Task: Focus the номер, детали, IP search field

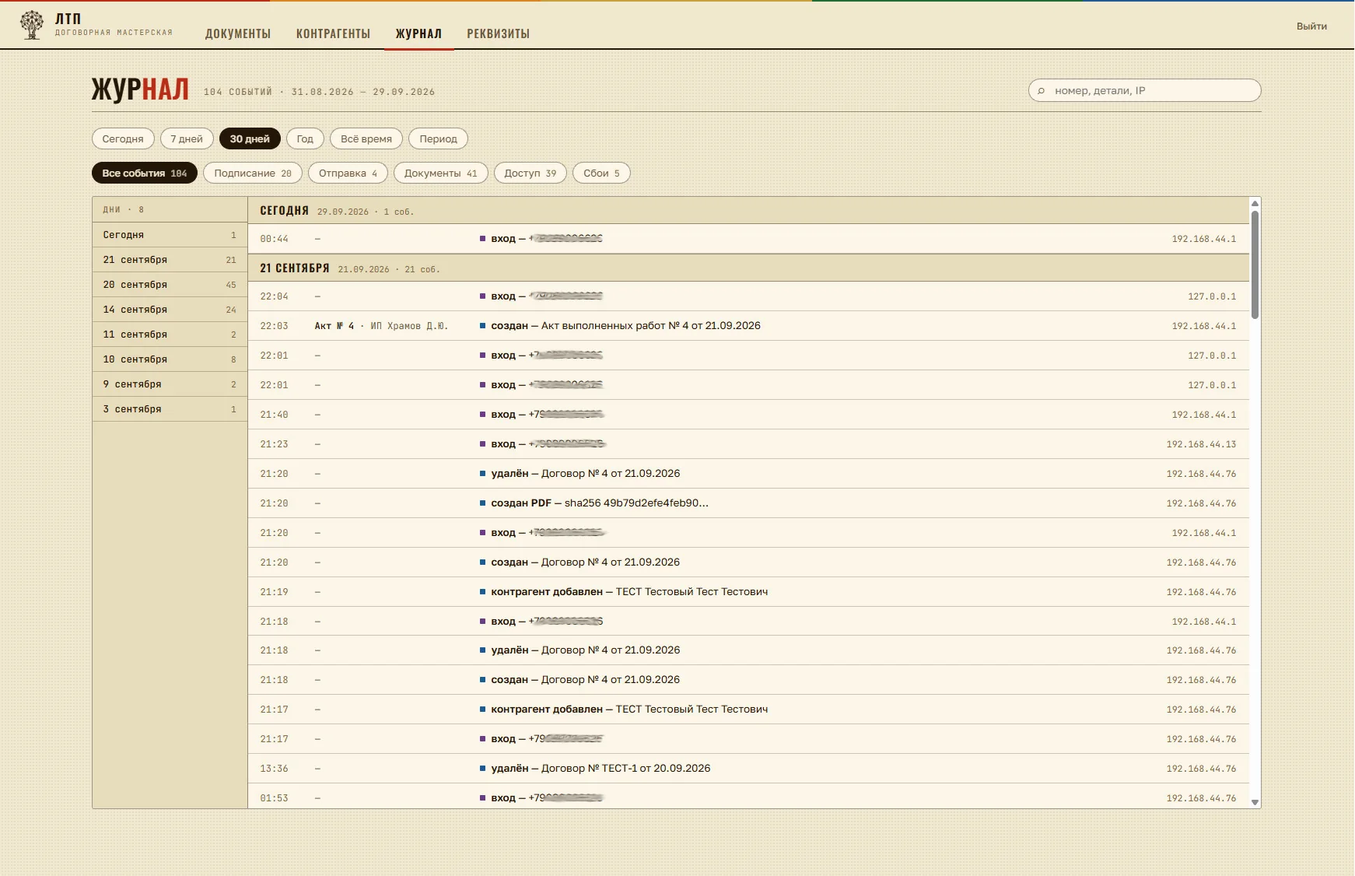Action: (1144, 90)
